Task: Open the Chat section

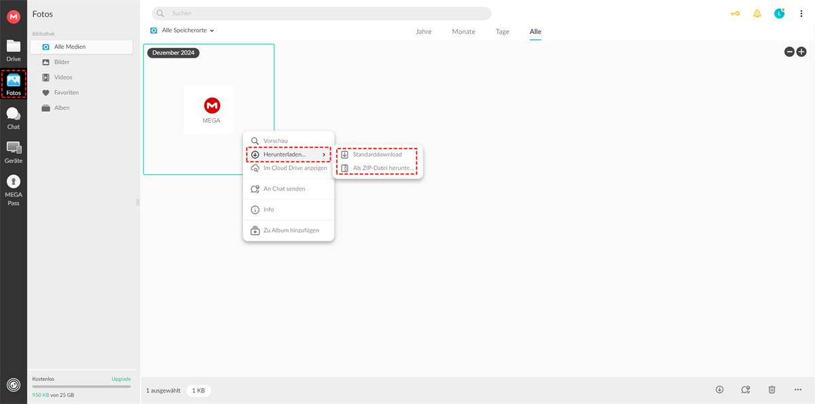Action: click(x=14, y=119)
